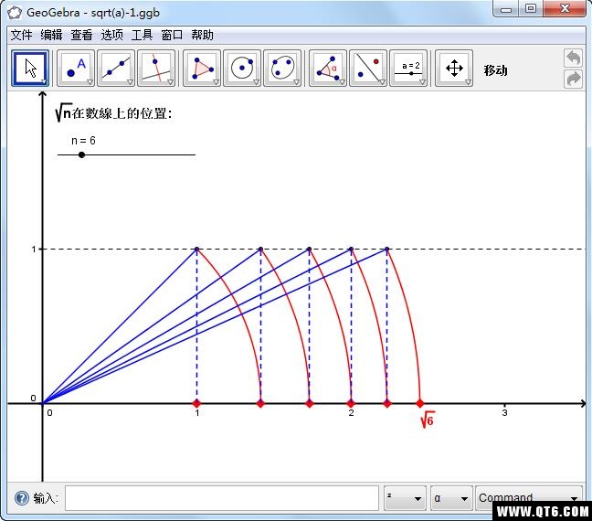This screenshot has height=521, width=592.
Task: Click the red √6 point on axis
Action: [x=420, y=403]
